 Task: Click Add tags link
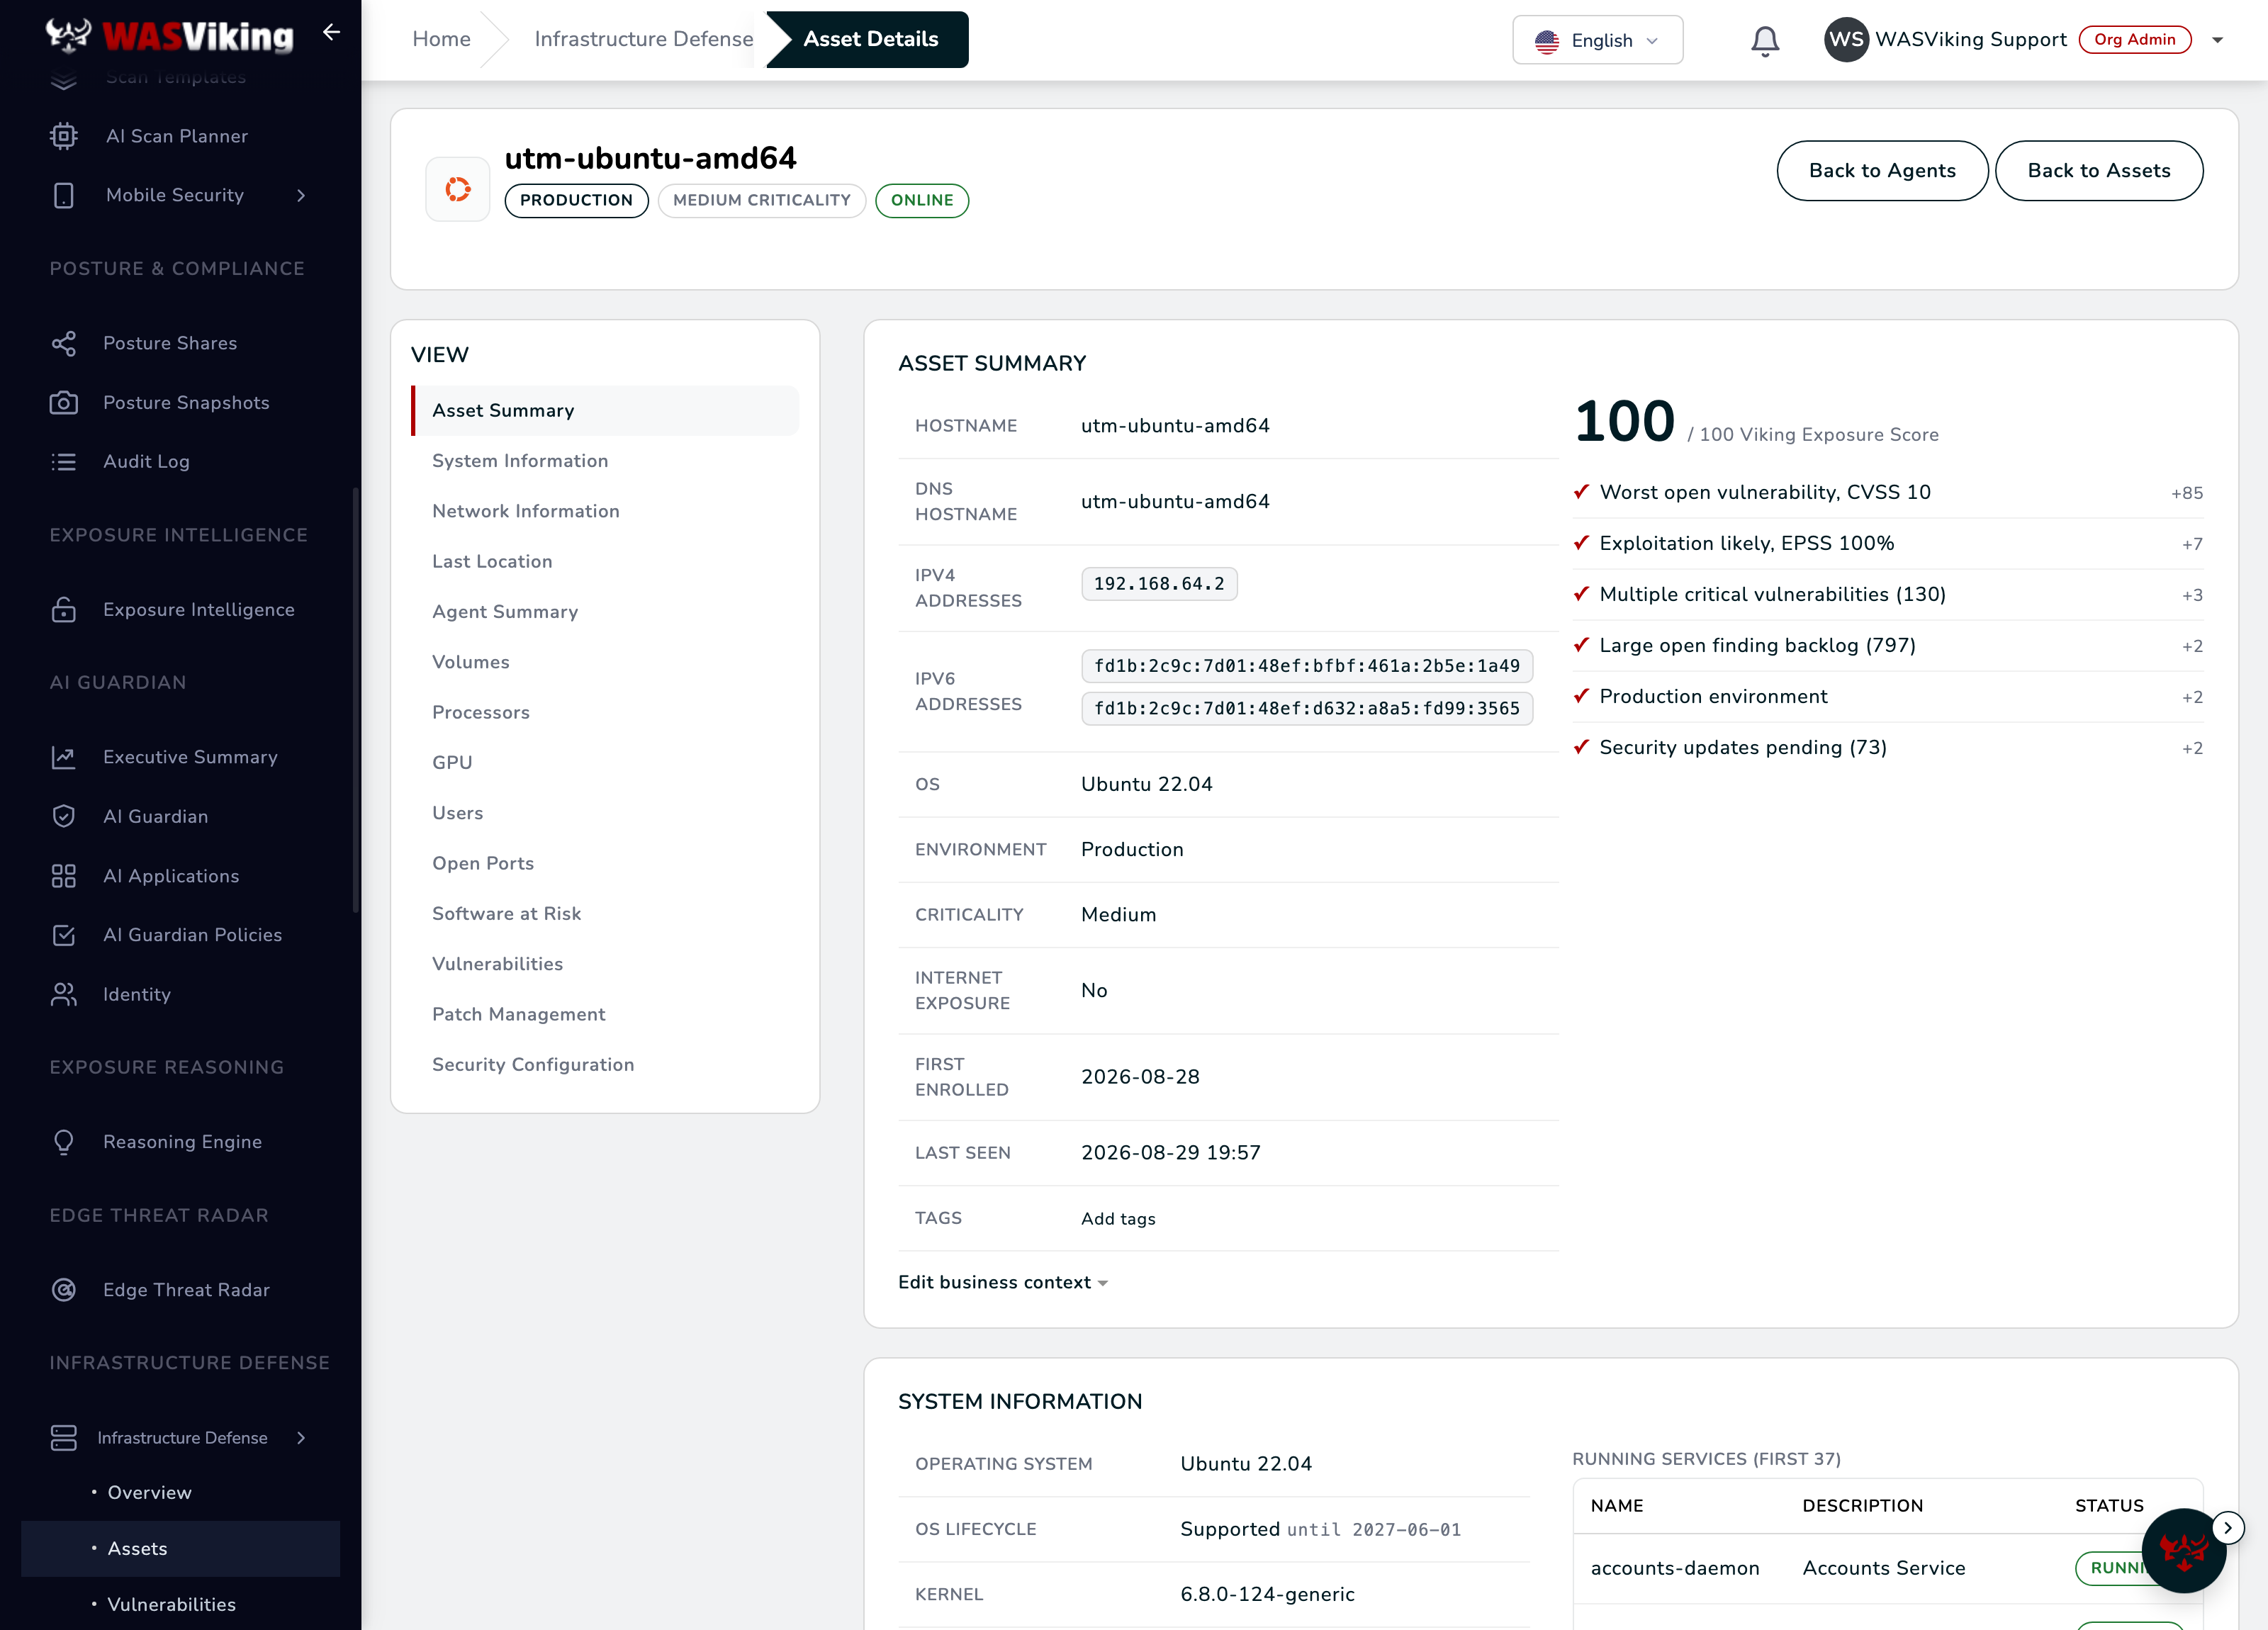(1118, 1218)
